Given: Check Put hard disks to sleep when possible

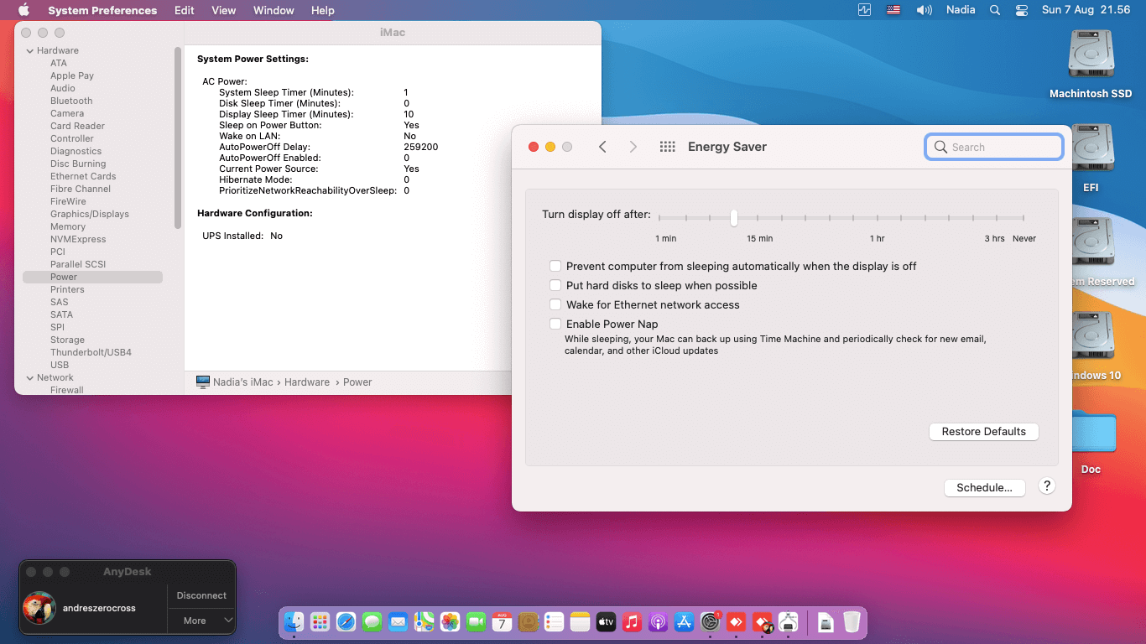Looking at the screenshot, I should pyautogui.click(x=555, y=285).
